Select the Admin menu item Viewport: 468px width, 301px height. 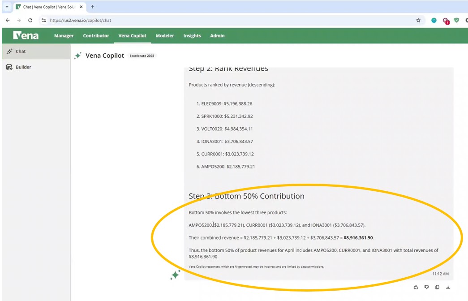click(x=217, y=36)
